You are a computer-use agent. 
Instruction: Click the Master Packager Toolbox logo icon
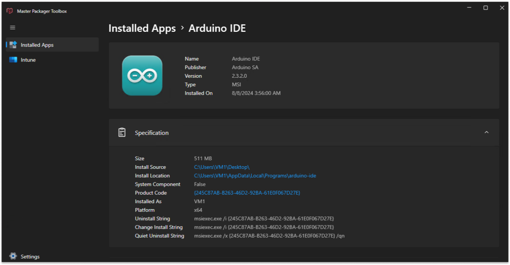(10, 11)
